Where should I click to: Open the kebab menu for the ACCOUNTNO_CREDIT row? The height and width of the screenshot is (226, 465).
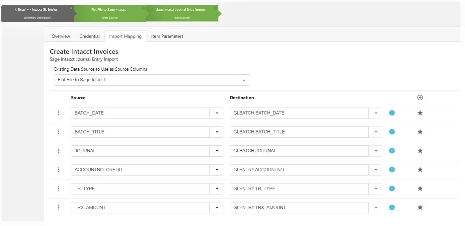point(59,170)
